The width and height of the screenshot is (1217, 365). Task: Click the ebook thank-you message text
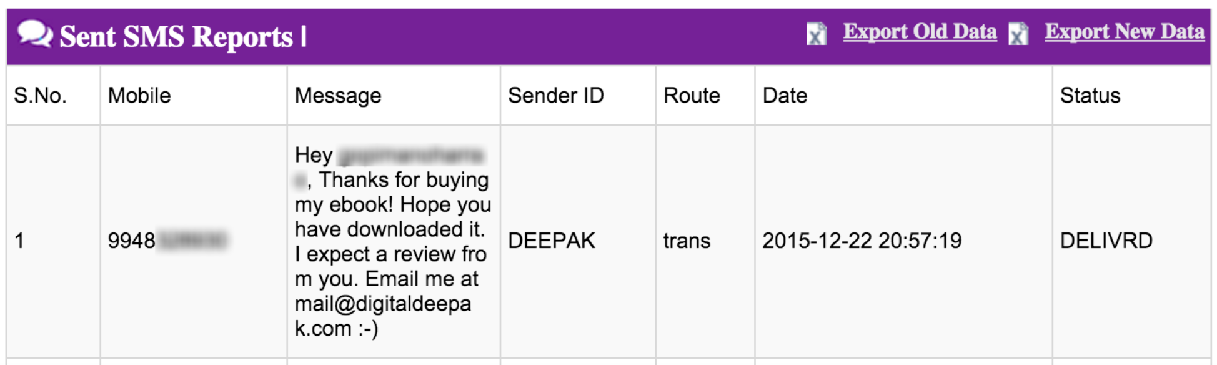[x=393, y=242]
